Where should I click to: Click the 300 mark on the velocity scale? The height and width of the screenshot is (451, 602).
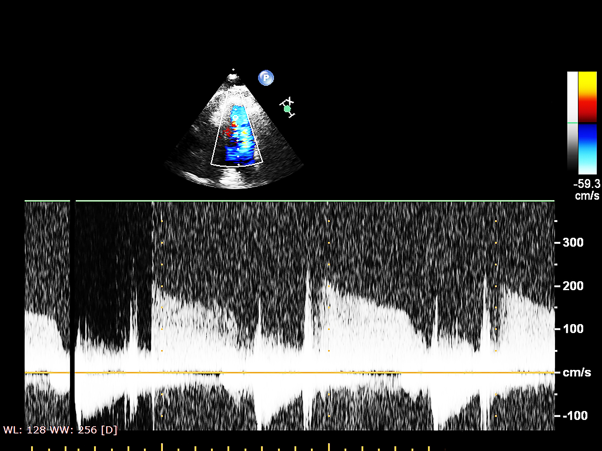[573, 243]
